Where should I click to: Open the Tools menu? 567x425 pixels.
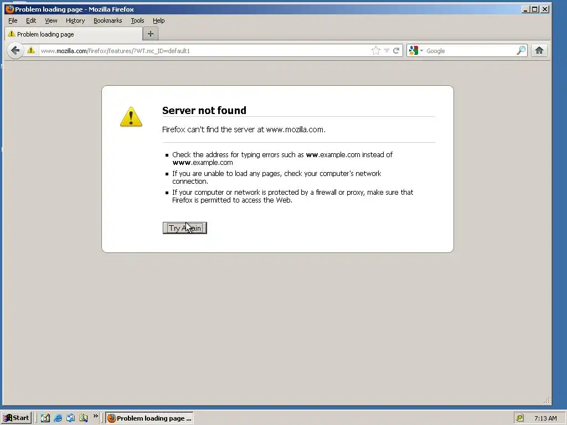(137, 20)
